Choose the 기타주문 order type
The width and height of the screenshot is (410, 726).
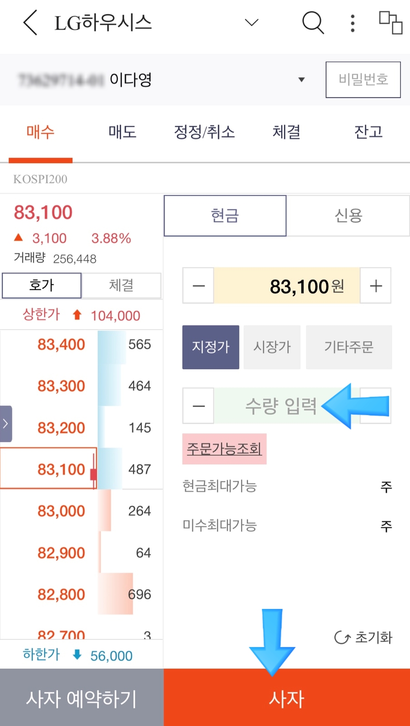click(349, 347)
